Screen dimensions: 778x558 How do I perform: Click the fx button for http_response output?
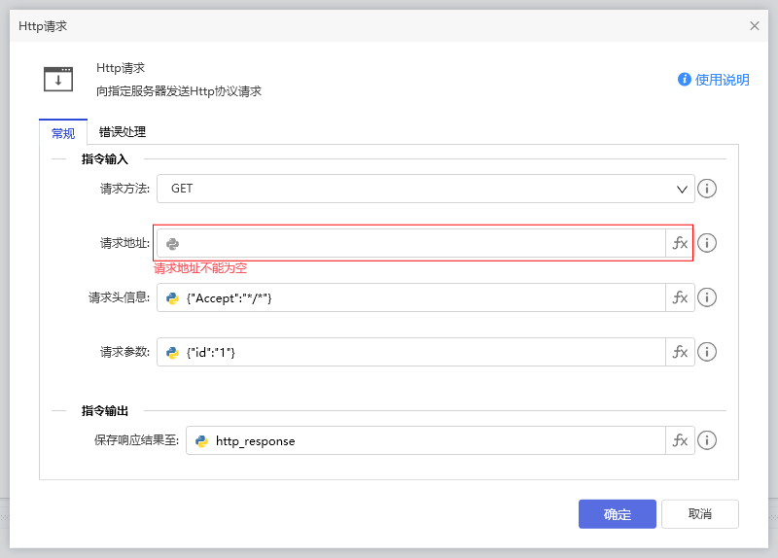[x=680, y=440]
